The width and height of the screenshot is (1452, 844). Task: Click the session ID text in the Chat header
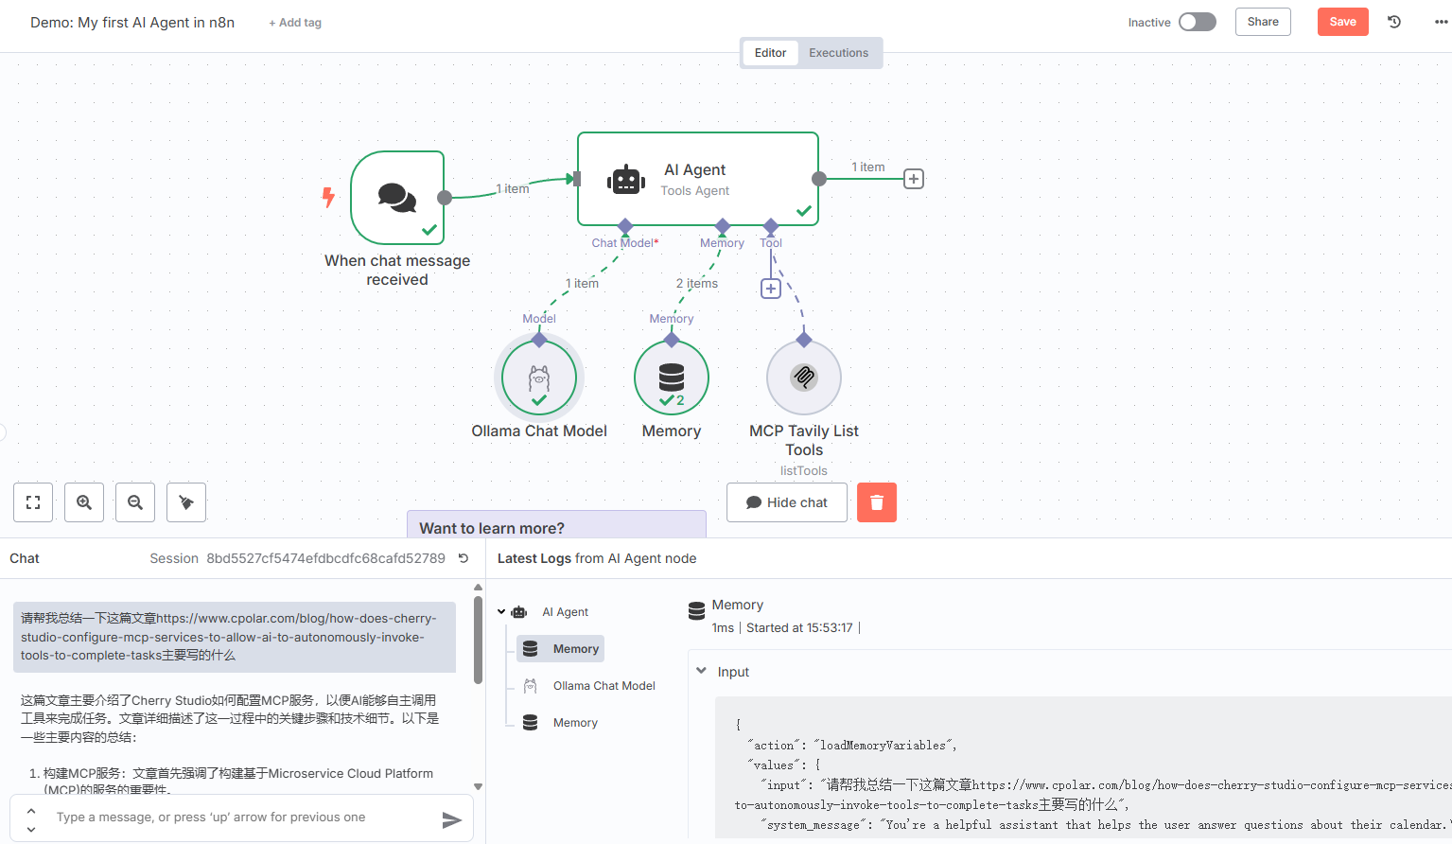(x=325, y=558)
